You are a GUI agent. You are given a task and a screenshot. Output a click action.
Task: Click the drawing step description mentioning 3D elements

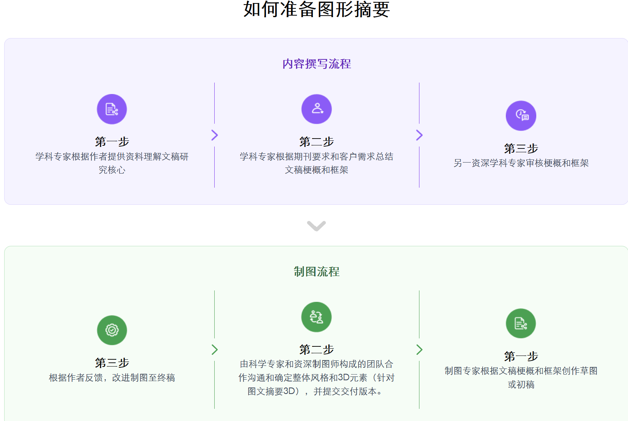316,378
